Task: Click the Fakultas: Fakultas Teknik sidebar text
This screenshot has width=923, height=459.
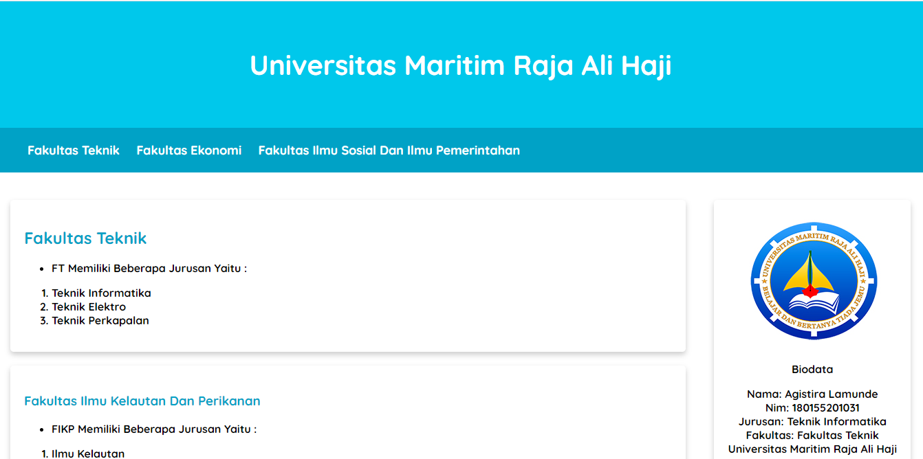Action: (812, 435)
